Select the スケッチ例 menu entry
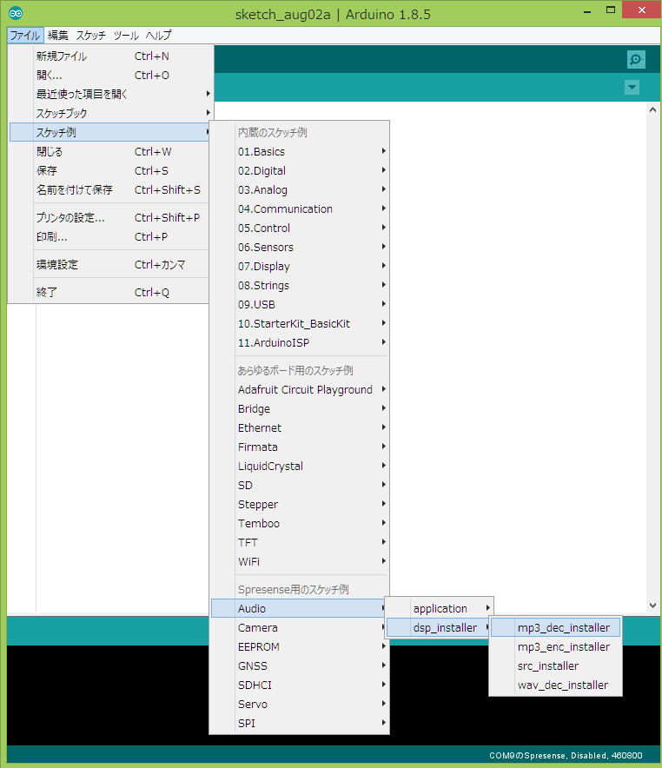The height and width of the screenshot is (768, 662). tap(109, 132)
